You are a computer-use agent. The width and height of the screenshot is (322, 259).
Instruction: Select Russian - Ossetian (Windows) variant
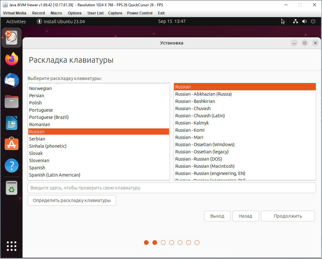tap(245, 145)
